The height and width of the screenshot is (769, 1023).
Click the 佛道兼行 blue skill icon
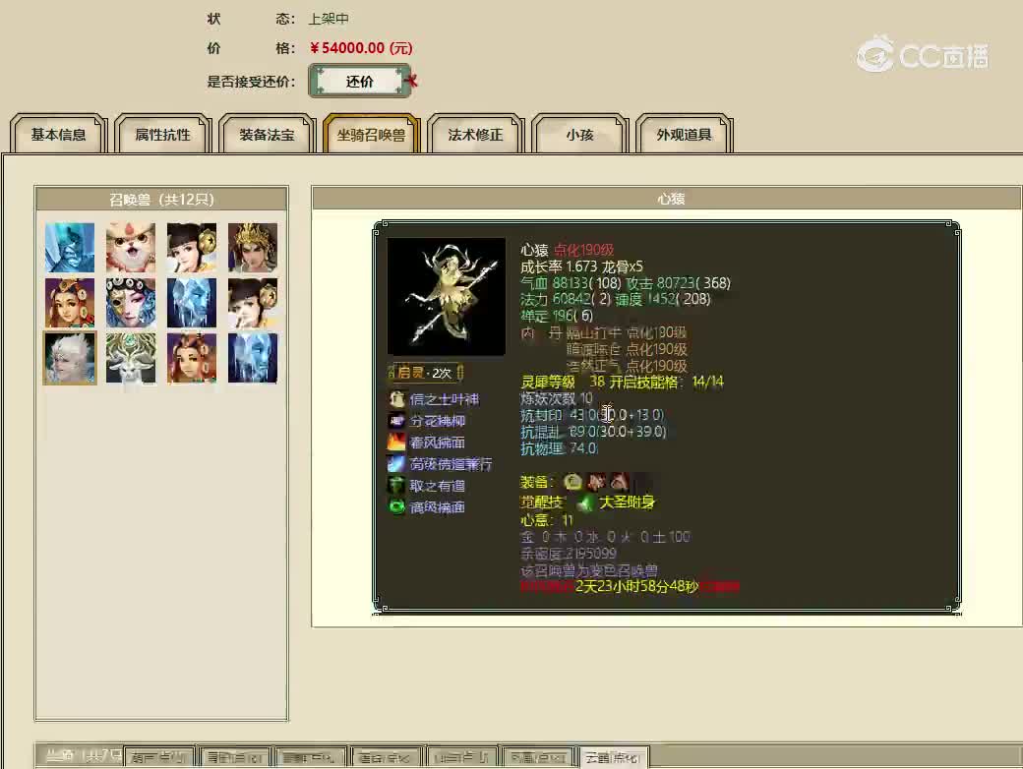click(x=396, y=464)
